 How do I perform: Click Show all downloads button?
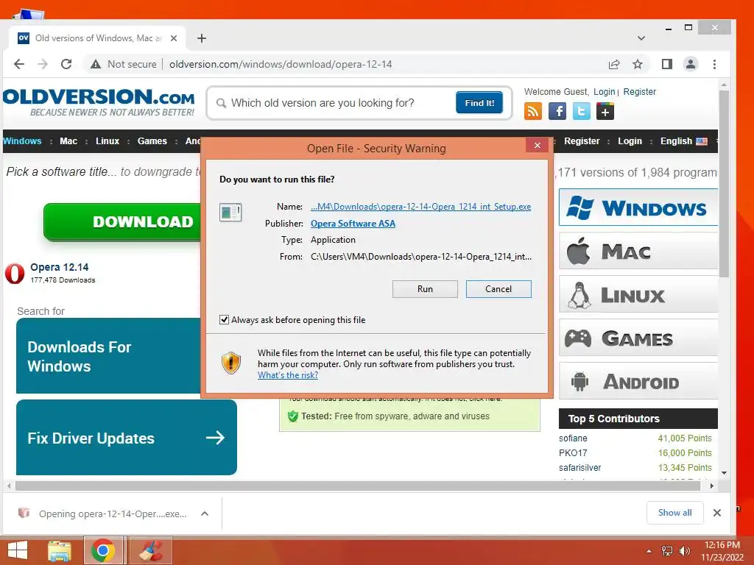(675, 513)
